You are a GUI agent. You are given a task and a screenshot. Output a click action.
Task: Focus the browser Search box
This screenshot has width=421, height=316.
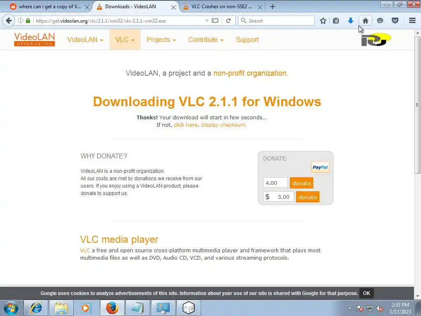point(276,21)
